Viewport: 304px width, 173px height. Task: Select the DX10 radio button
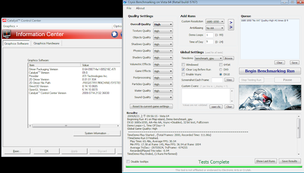click(x=221, y=74)
